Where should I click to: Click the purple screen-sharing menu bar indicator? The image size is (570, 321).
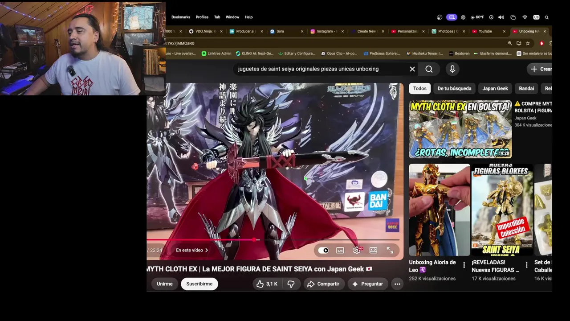452,17
